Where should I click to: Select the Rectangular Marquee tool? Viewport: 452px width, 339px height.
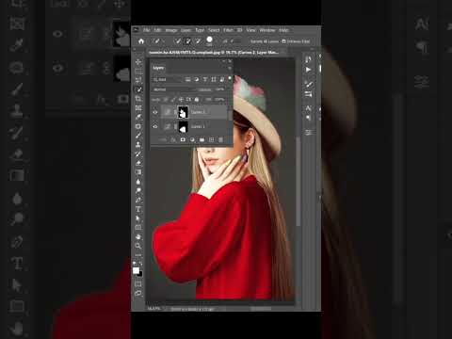[x=138, y=72]
